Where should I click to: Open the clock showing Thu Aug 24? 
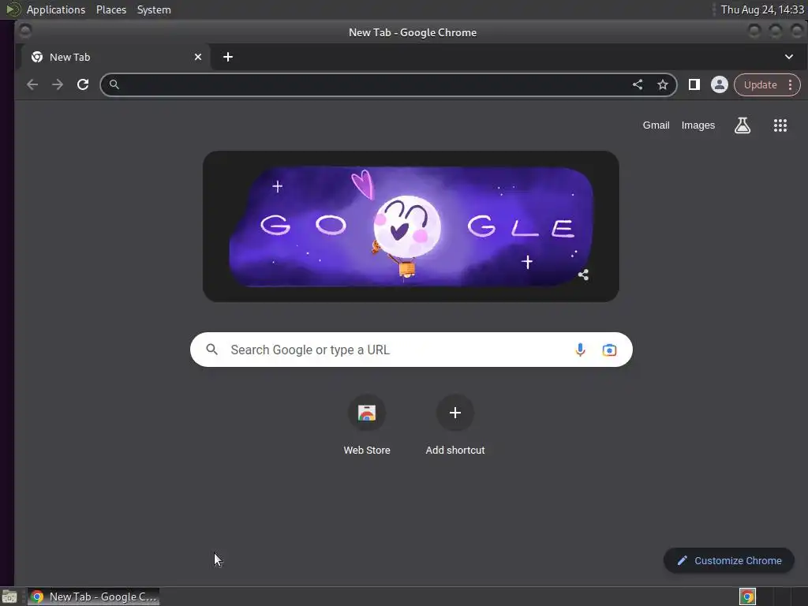click(x=762, y=9)
